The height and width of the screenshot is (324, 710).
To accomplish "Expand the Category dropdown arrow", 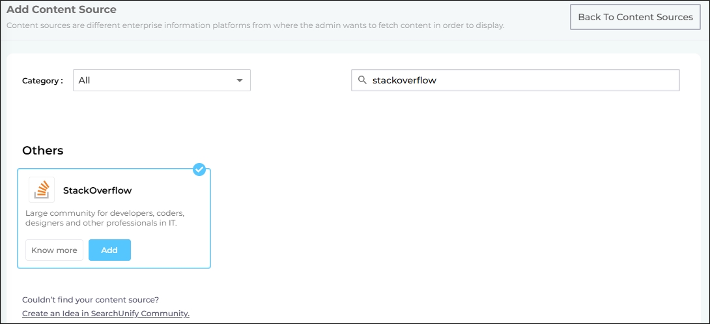I will 240,80.
